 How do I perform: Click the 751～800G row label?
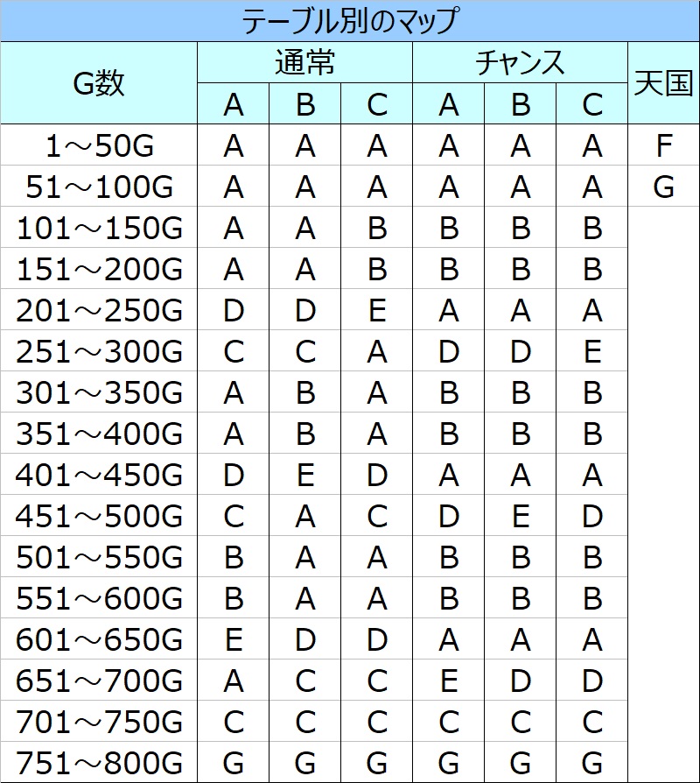pyautogui.click(x=99, y=764)
